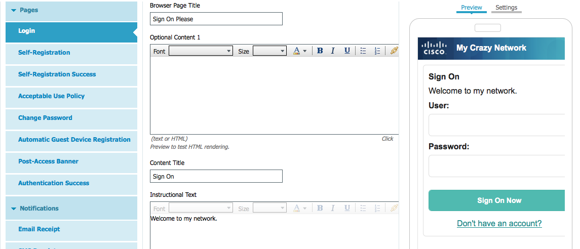
Task: Toggle bold in Instructional Text toolbar
Action: click(x=320, y=208)
